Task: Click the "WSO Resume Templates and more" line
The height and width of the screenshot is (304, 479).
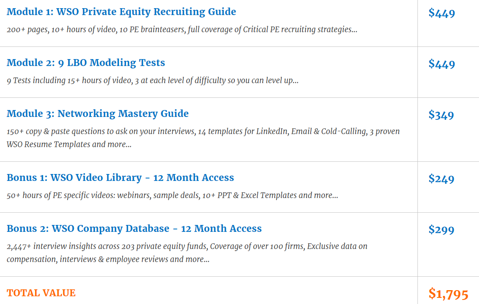Action: click(x=69, y=144)
